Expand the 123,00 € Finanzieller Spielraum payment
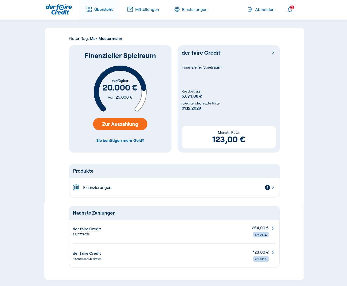 (x=273, y=253)
